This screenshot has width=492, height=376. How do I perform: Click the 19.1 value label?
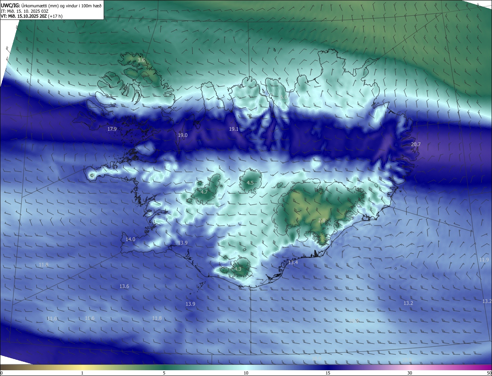pos(234,129)
